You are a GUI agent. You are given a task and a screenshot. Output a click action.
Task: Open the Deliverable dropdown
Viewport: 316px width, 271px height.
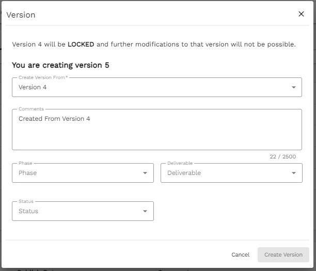(231, 173)
